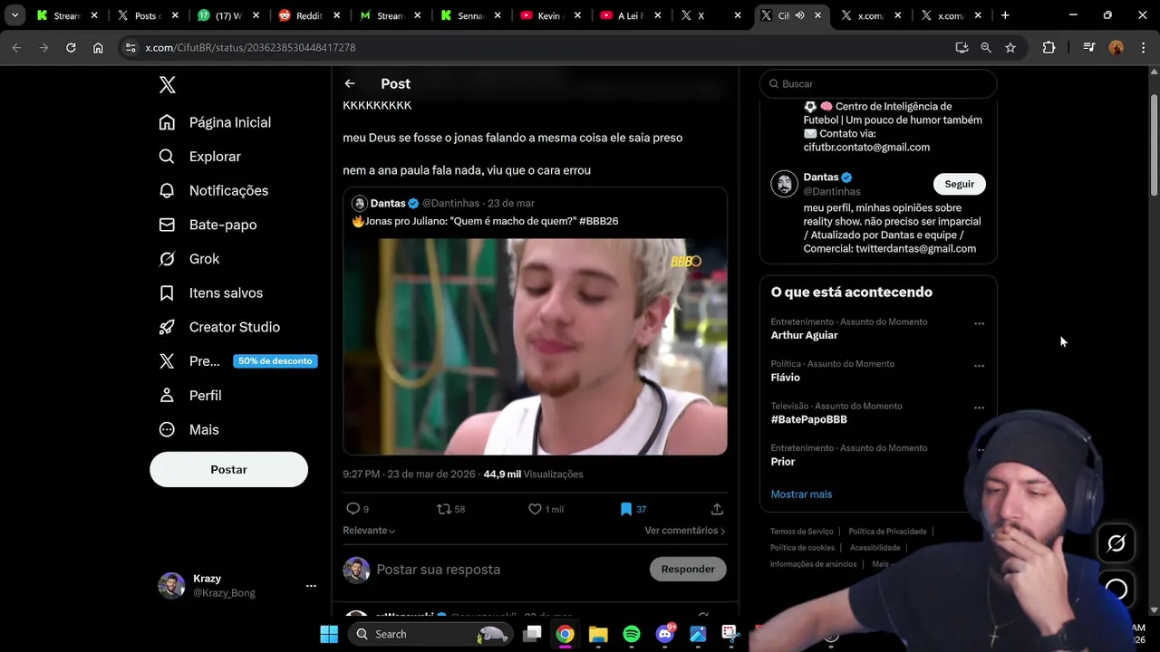
Task: Open Creator Studio rocket icon
Action: 167,327
